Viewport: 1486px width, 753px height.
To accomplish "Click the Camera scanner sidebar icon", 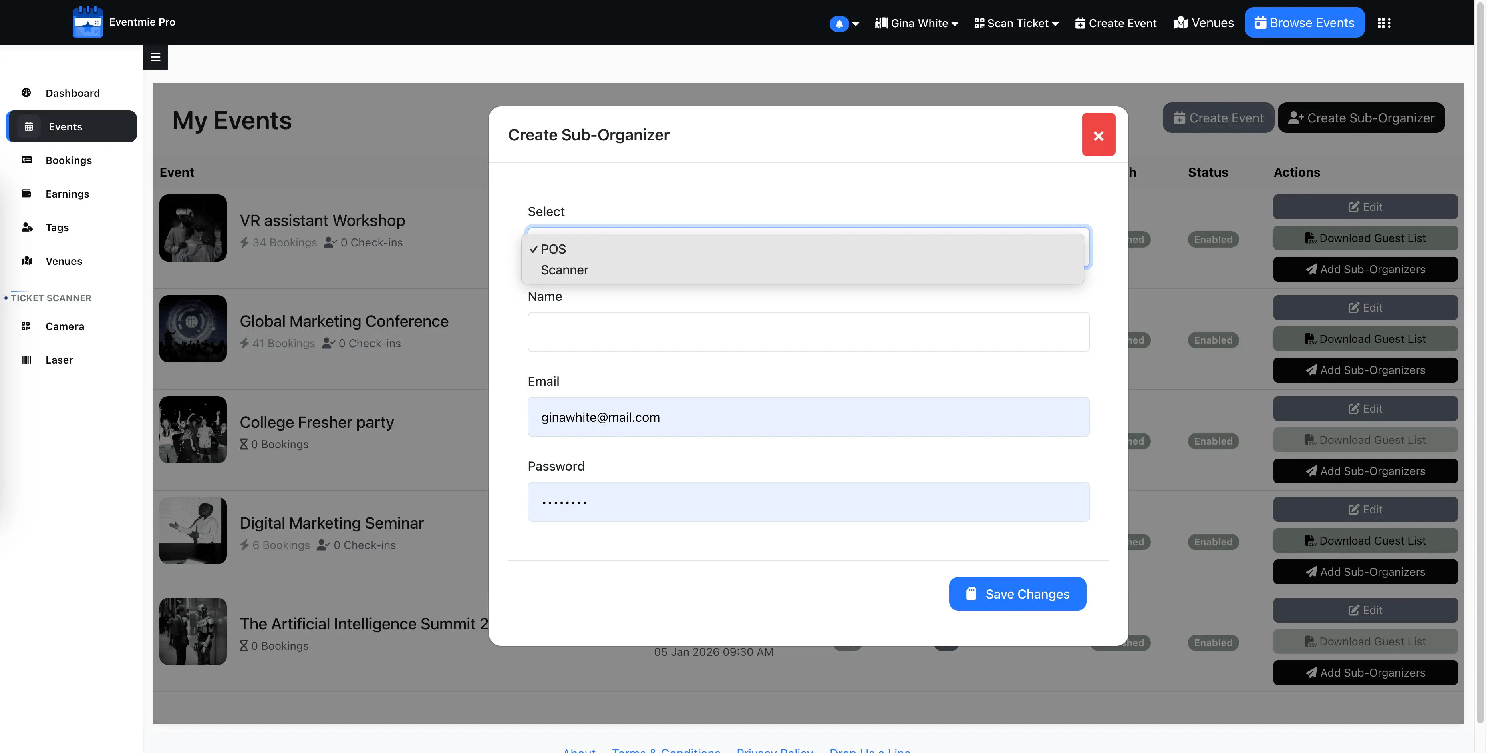I will click(26, 326).
